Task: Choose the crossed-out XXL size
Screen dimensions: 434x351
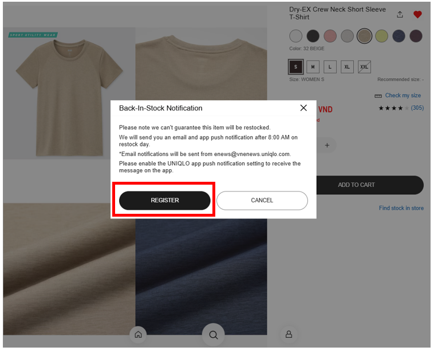Action: (x=364, y=67)
